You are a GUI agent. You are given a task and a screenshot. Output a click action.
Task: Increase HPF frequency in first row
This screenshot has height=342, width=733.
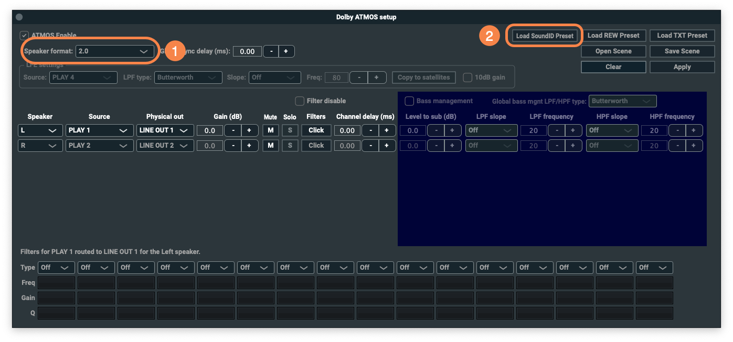coord(694,130)
